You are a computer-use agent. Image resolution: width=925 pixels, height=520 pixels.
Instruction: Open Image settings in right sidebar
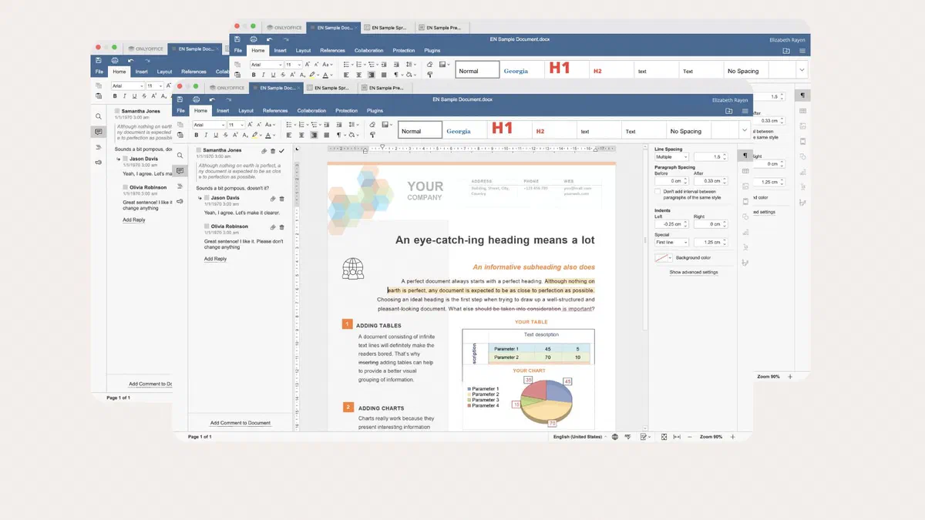(745, 186)
